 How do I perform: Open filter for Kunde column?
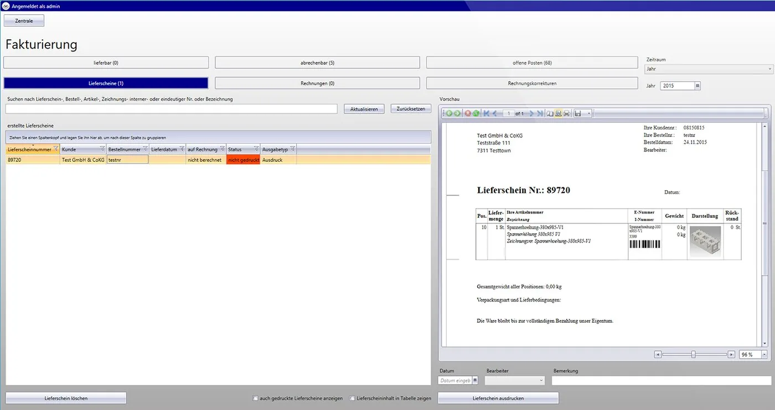pos(102,149)
